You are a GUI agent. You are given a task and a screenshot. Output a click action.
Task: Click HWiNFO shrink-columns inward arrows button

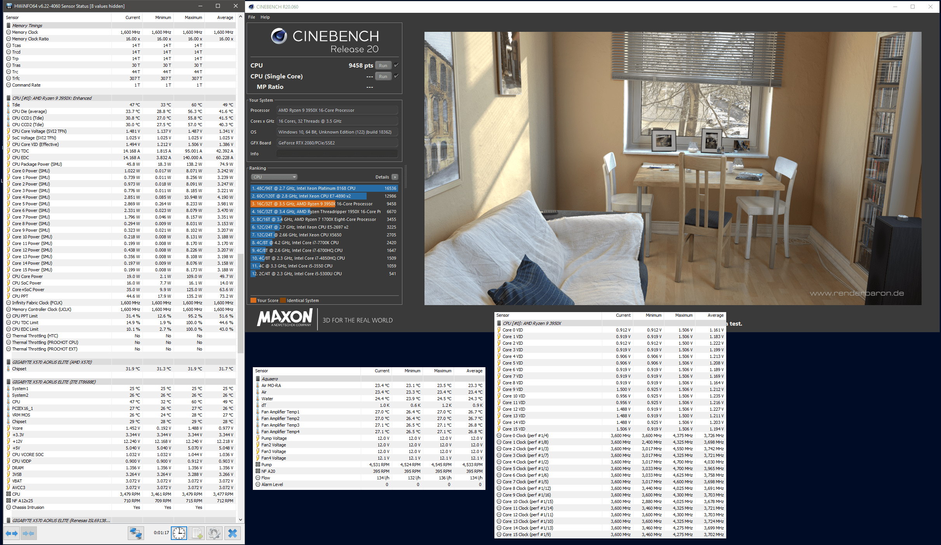(28, 533)
